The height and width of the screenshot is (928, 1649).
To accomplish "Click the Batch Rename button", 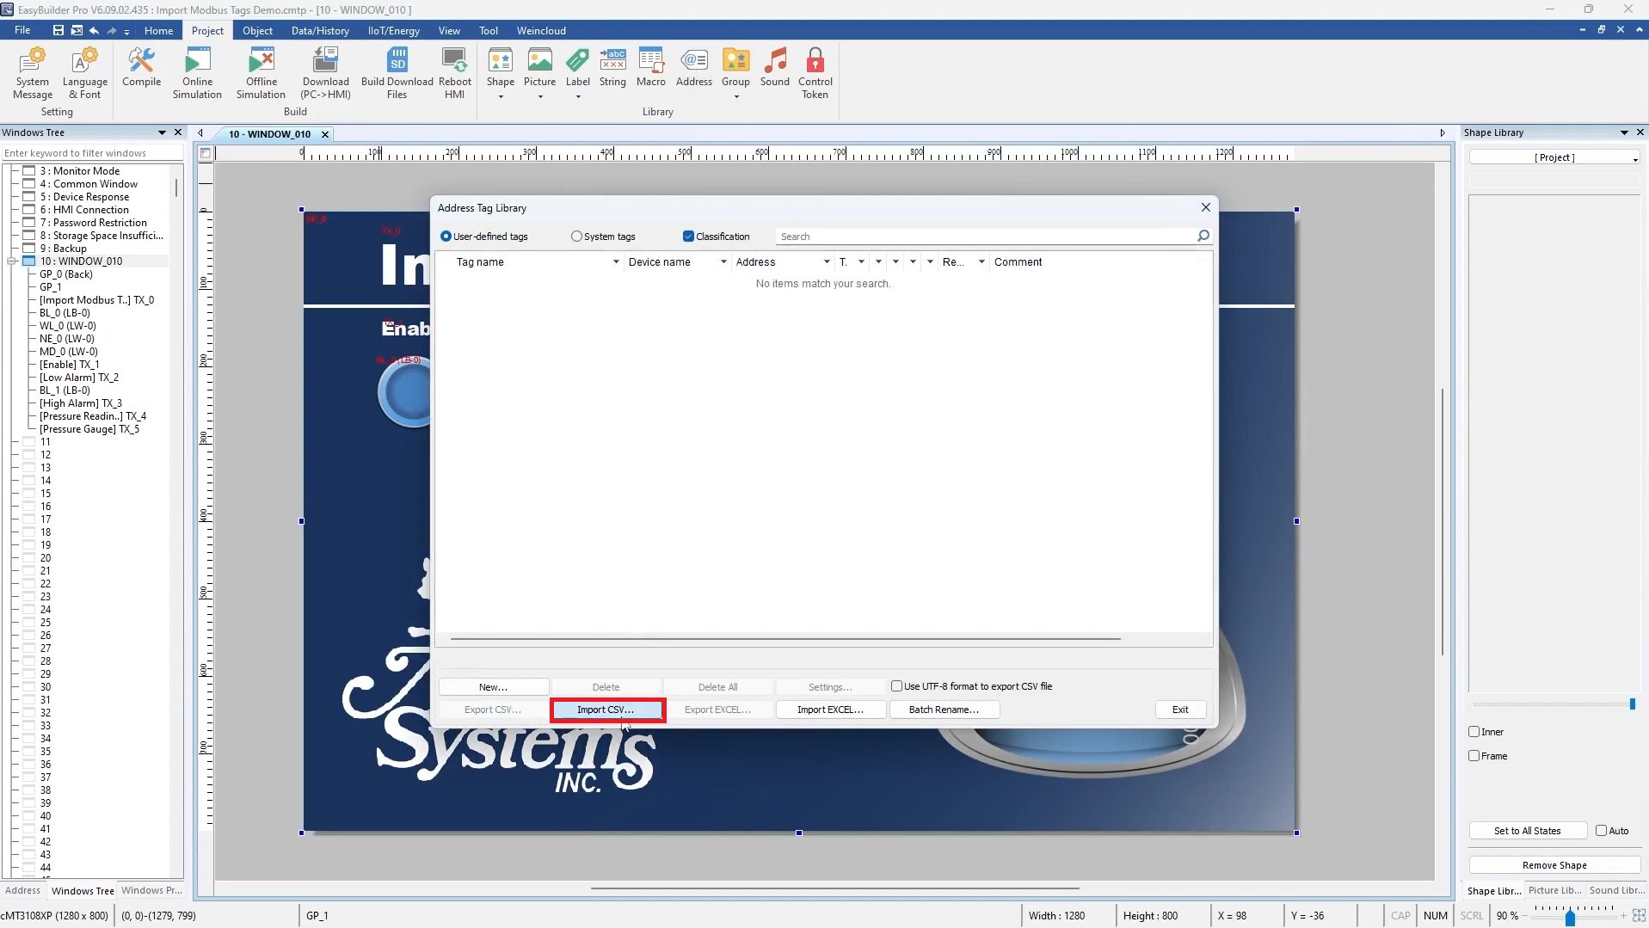I will (x=944, y=709).
